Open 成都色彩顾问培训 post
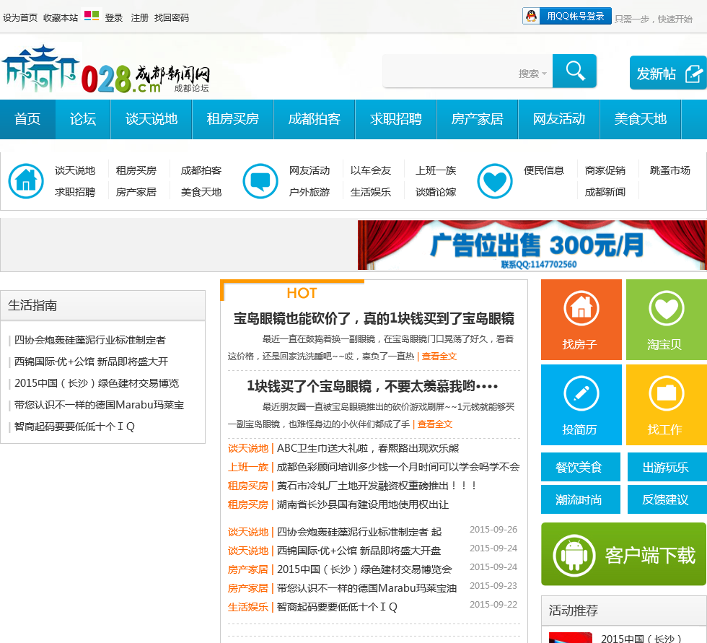707x643 pixels. pos(398,467)
